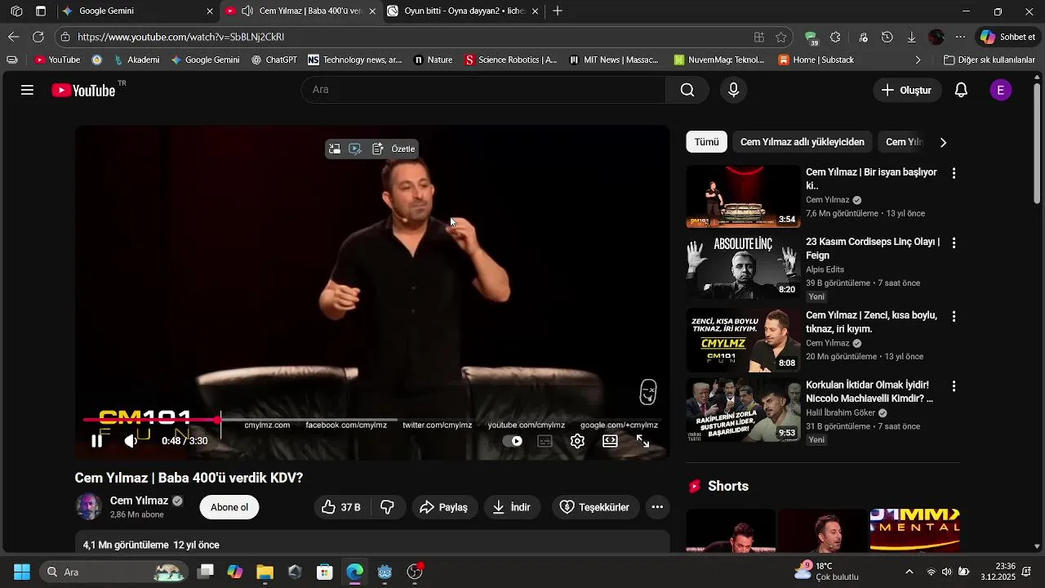Reload the current page
The height and width of the screenshot is (588, 1045).
click(x=38, y=37)
